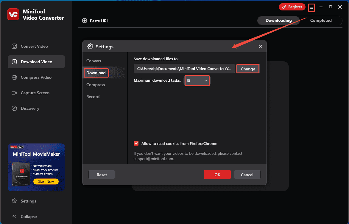
Task: Collapse the sidebar with chevron icon
Action: click(14, 217)
